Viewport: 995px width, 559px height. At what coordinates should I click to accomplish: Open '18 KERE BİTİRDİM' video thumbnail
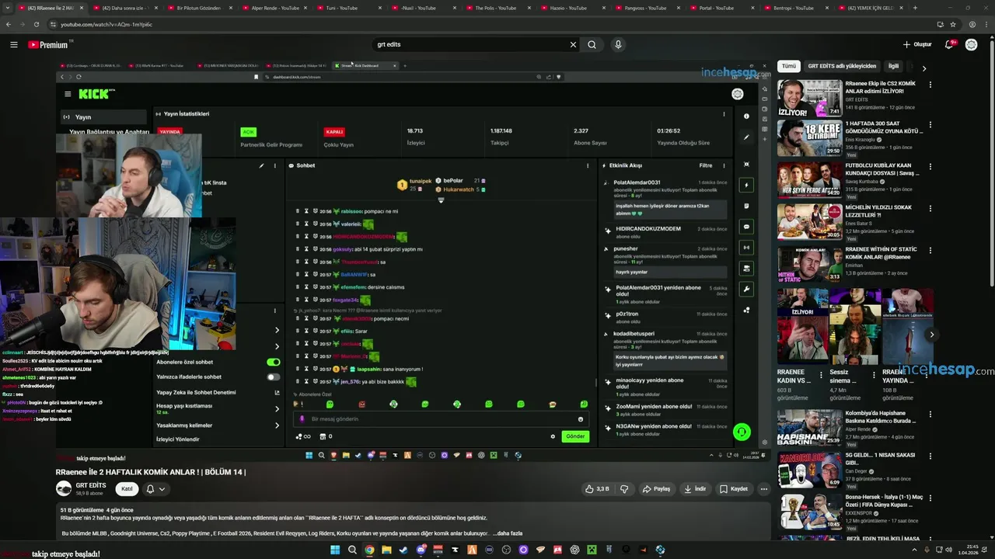coord(809,138)
